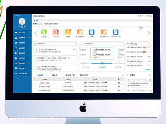Click the blue link under announcements list

click(x=148, y=70)
